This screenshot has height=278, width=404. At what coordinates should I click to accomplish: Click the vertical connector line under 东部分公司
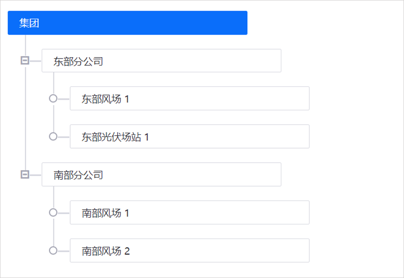(53, 82)
